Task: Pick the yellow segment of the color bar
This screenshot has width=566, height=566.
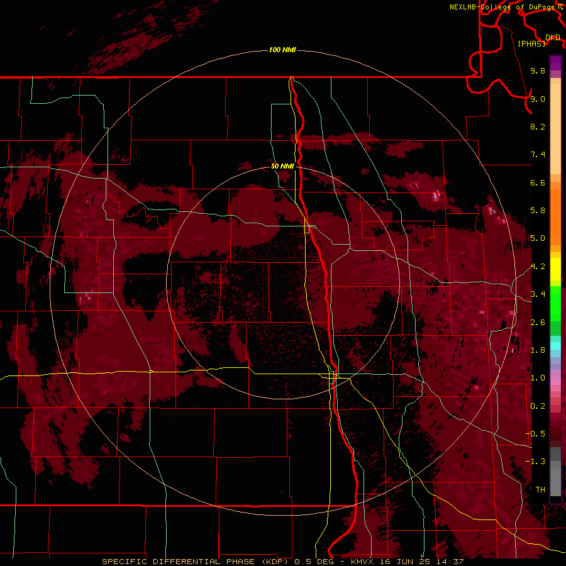Action: tap(555, 269)
